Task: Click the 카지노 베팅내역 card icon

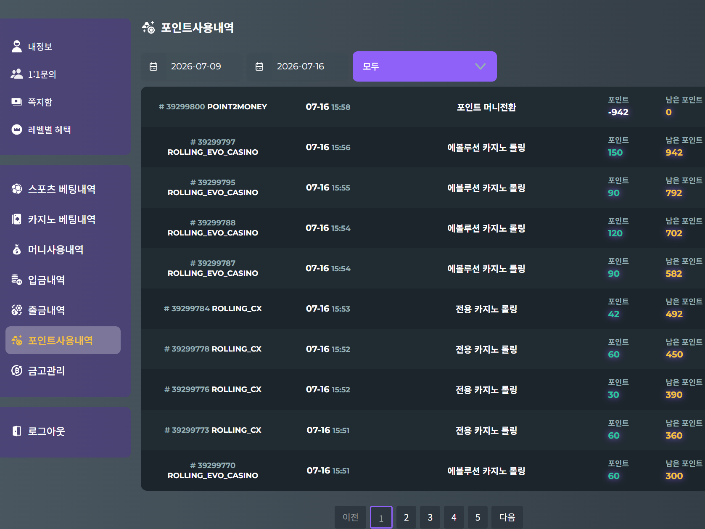Action: [17, 219]
